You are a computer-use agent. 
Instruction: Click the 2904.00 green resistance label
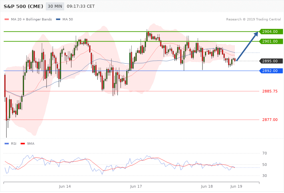tap(271, 31)
